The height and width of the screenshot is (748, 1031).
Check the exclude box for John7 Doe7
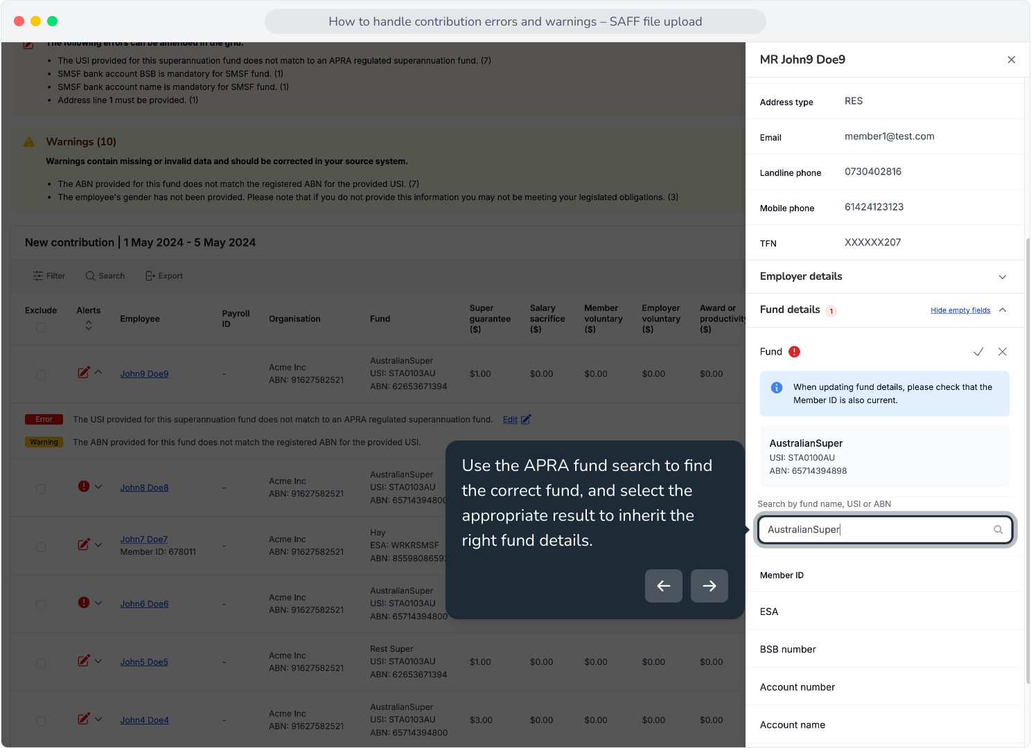click(x=41, y=547)
